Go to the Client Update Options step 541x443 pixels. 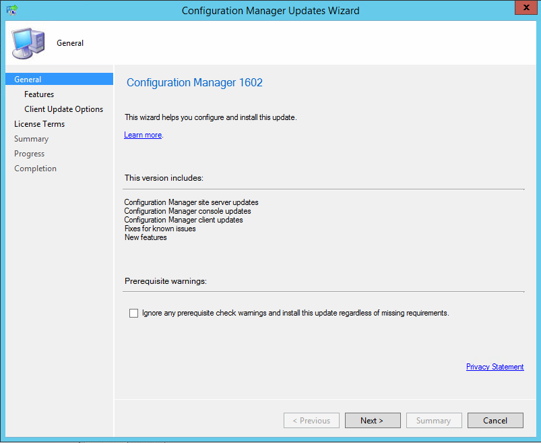point(63,109)
